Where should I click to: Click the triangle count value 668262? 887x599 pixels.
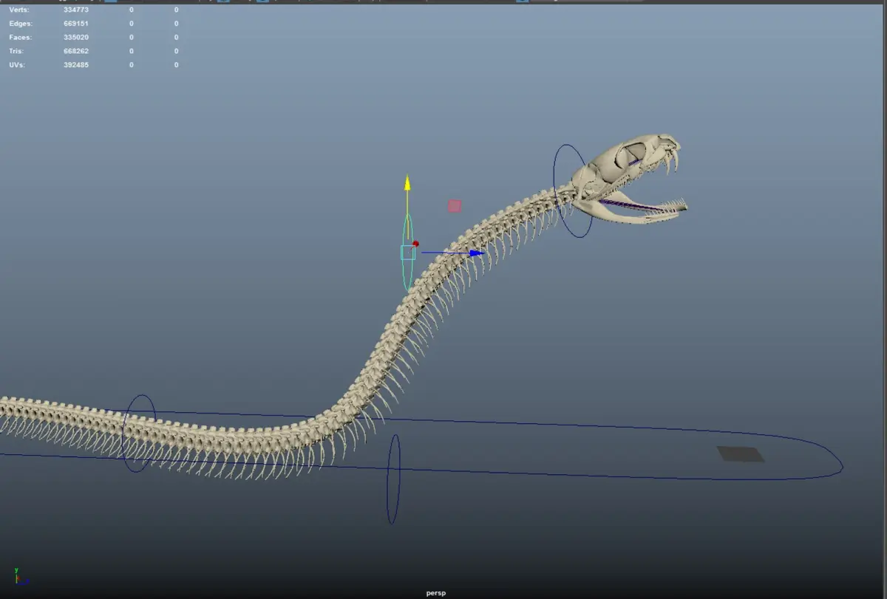click(76, 51)
